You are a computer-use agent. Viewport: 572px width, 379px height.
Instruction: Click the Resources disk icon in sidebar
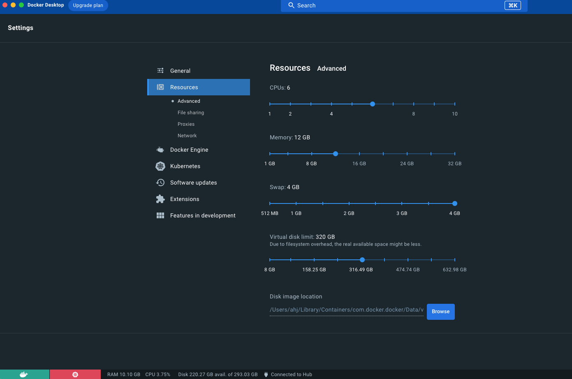pyautogui.click(x=160, y=87)
